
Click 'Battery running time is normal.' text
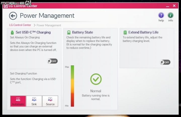point(96,97)
